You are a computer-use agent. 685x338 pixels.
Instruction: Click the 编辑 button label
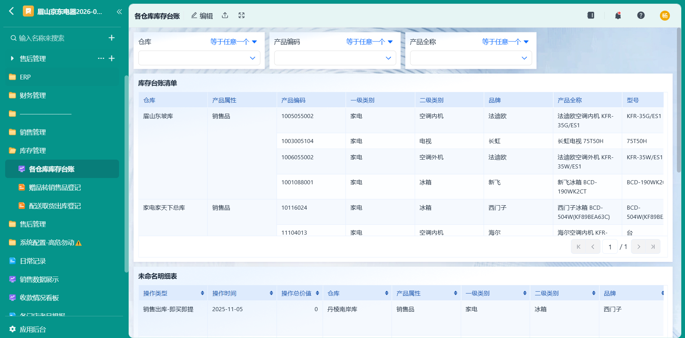click(x=206, y=16)
